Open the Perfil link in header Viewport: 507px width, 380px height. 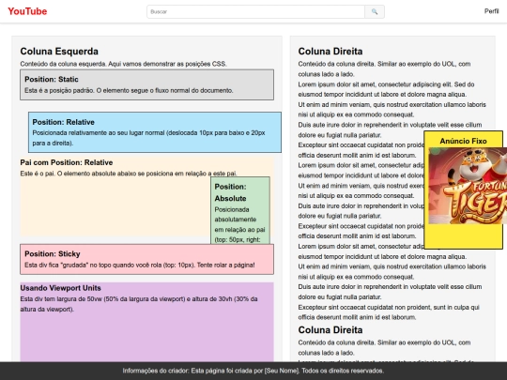(491, 11)
